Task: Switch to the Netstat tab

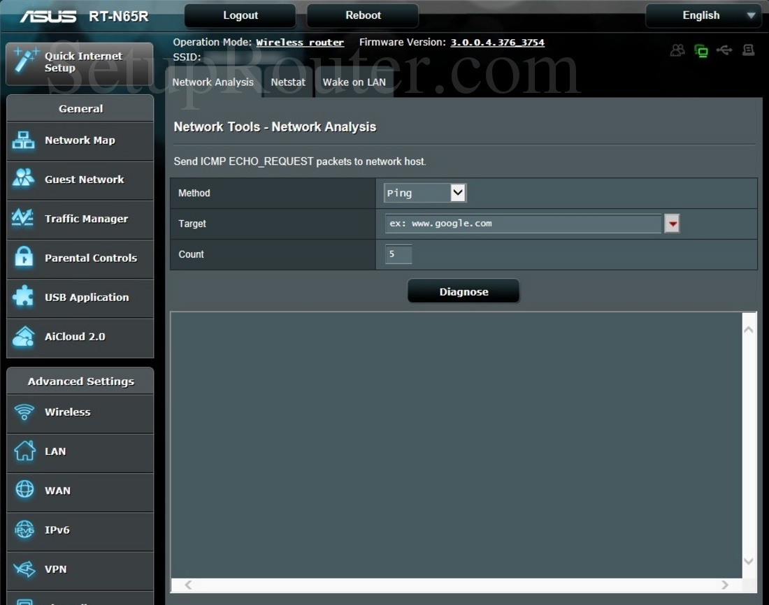Action: coord(288,82)
